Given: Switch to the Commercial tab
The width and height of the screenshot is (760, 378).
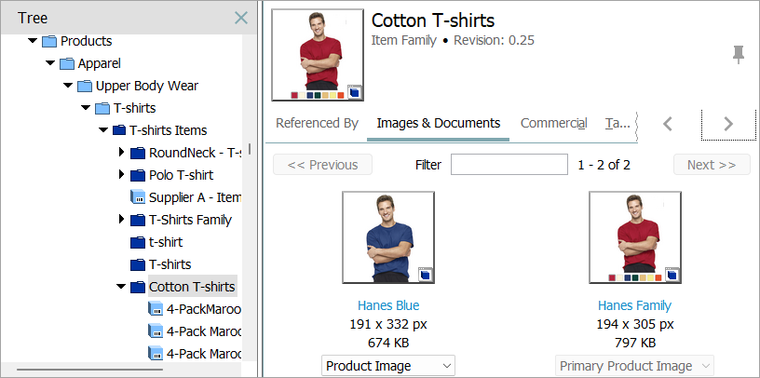Looking at the screenshot, I should (x=553, y=123).
